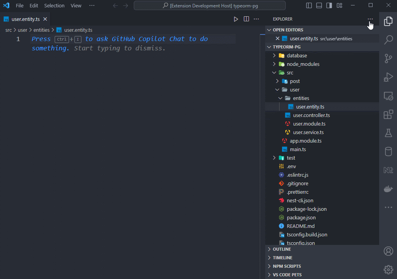Image resolution: width=397 pixels, height=279 pixels.
Task: Expand the NPM Scripts section
Action: point(322,266)
